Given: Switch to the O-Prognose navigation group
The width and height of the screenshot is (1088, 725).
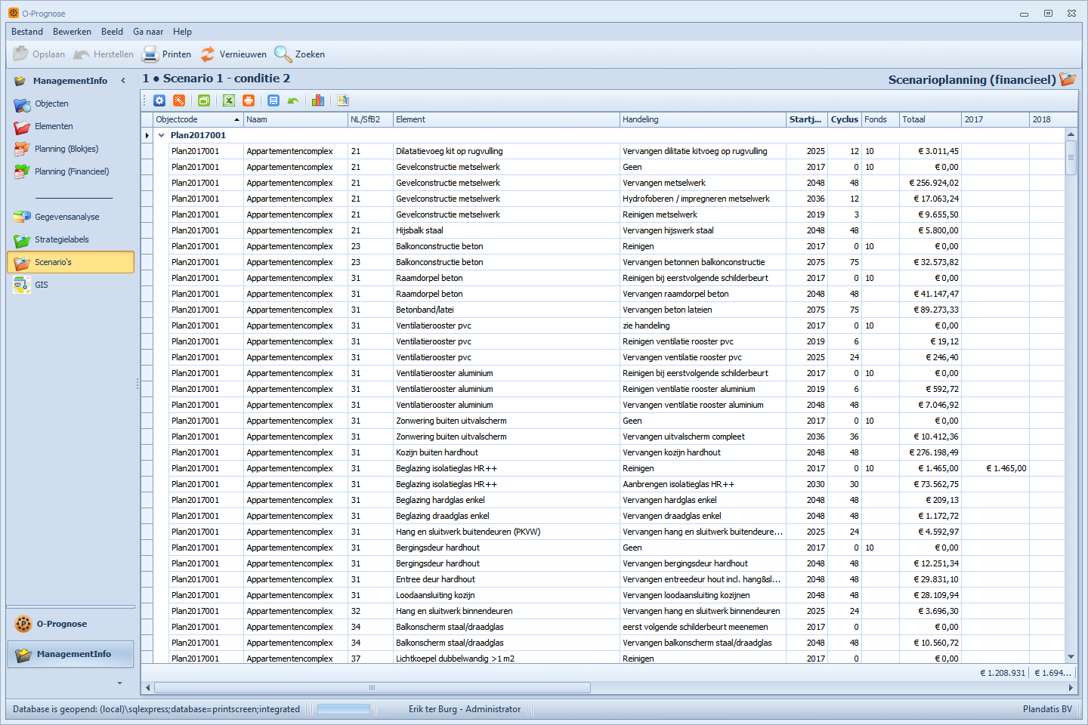Looking at the screenshot, I should (x=70, y=624).
